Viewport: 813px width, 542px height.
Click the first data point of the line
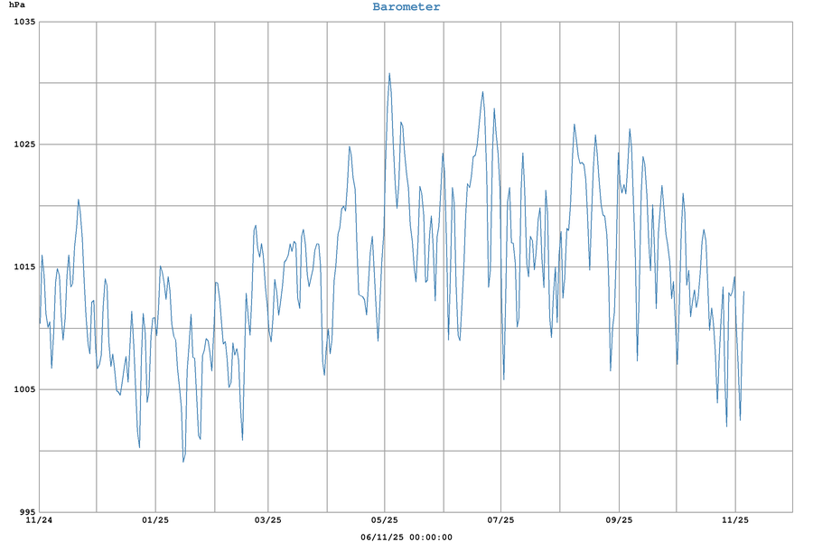coord(40,323)
